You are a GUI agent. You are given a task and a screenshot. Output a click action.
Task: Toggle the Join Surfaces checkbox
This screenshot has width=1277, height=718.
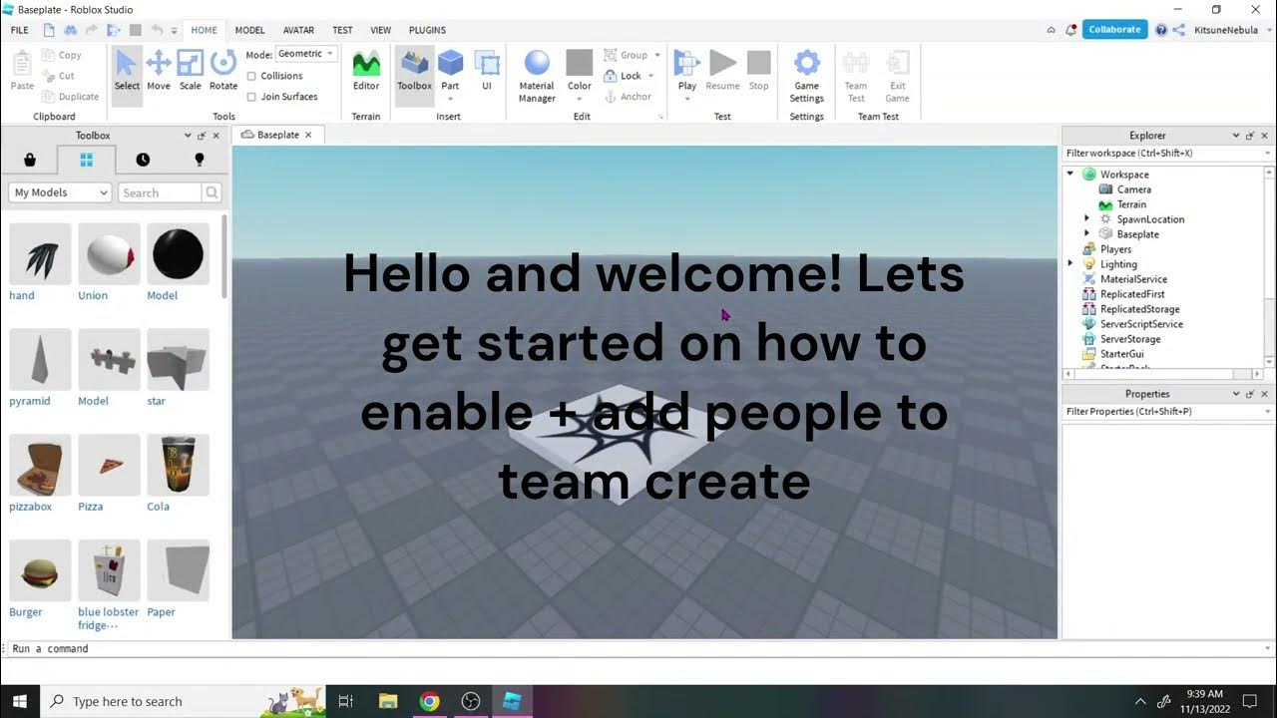[x=251, y=97]
